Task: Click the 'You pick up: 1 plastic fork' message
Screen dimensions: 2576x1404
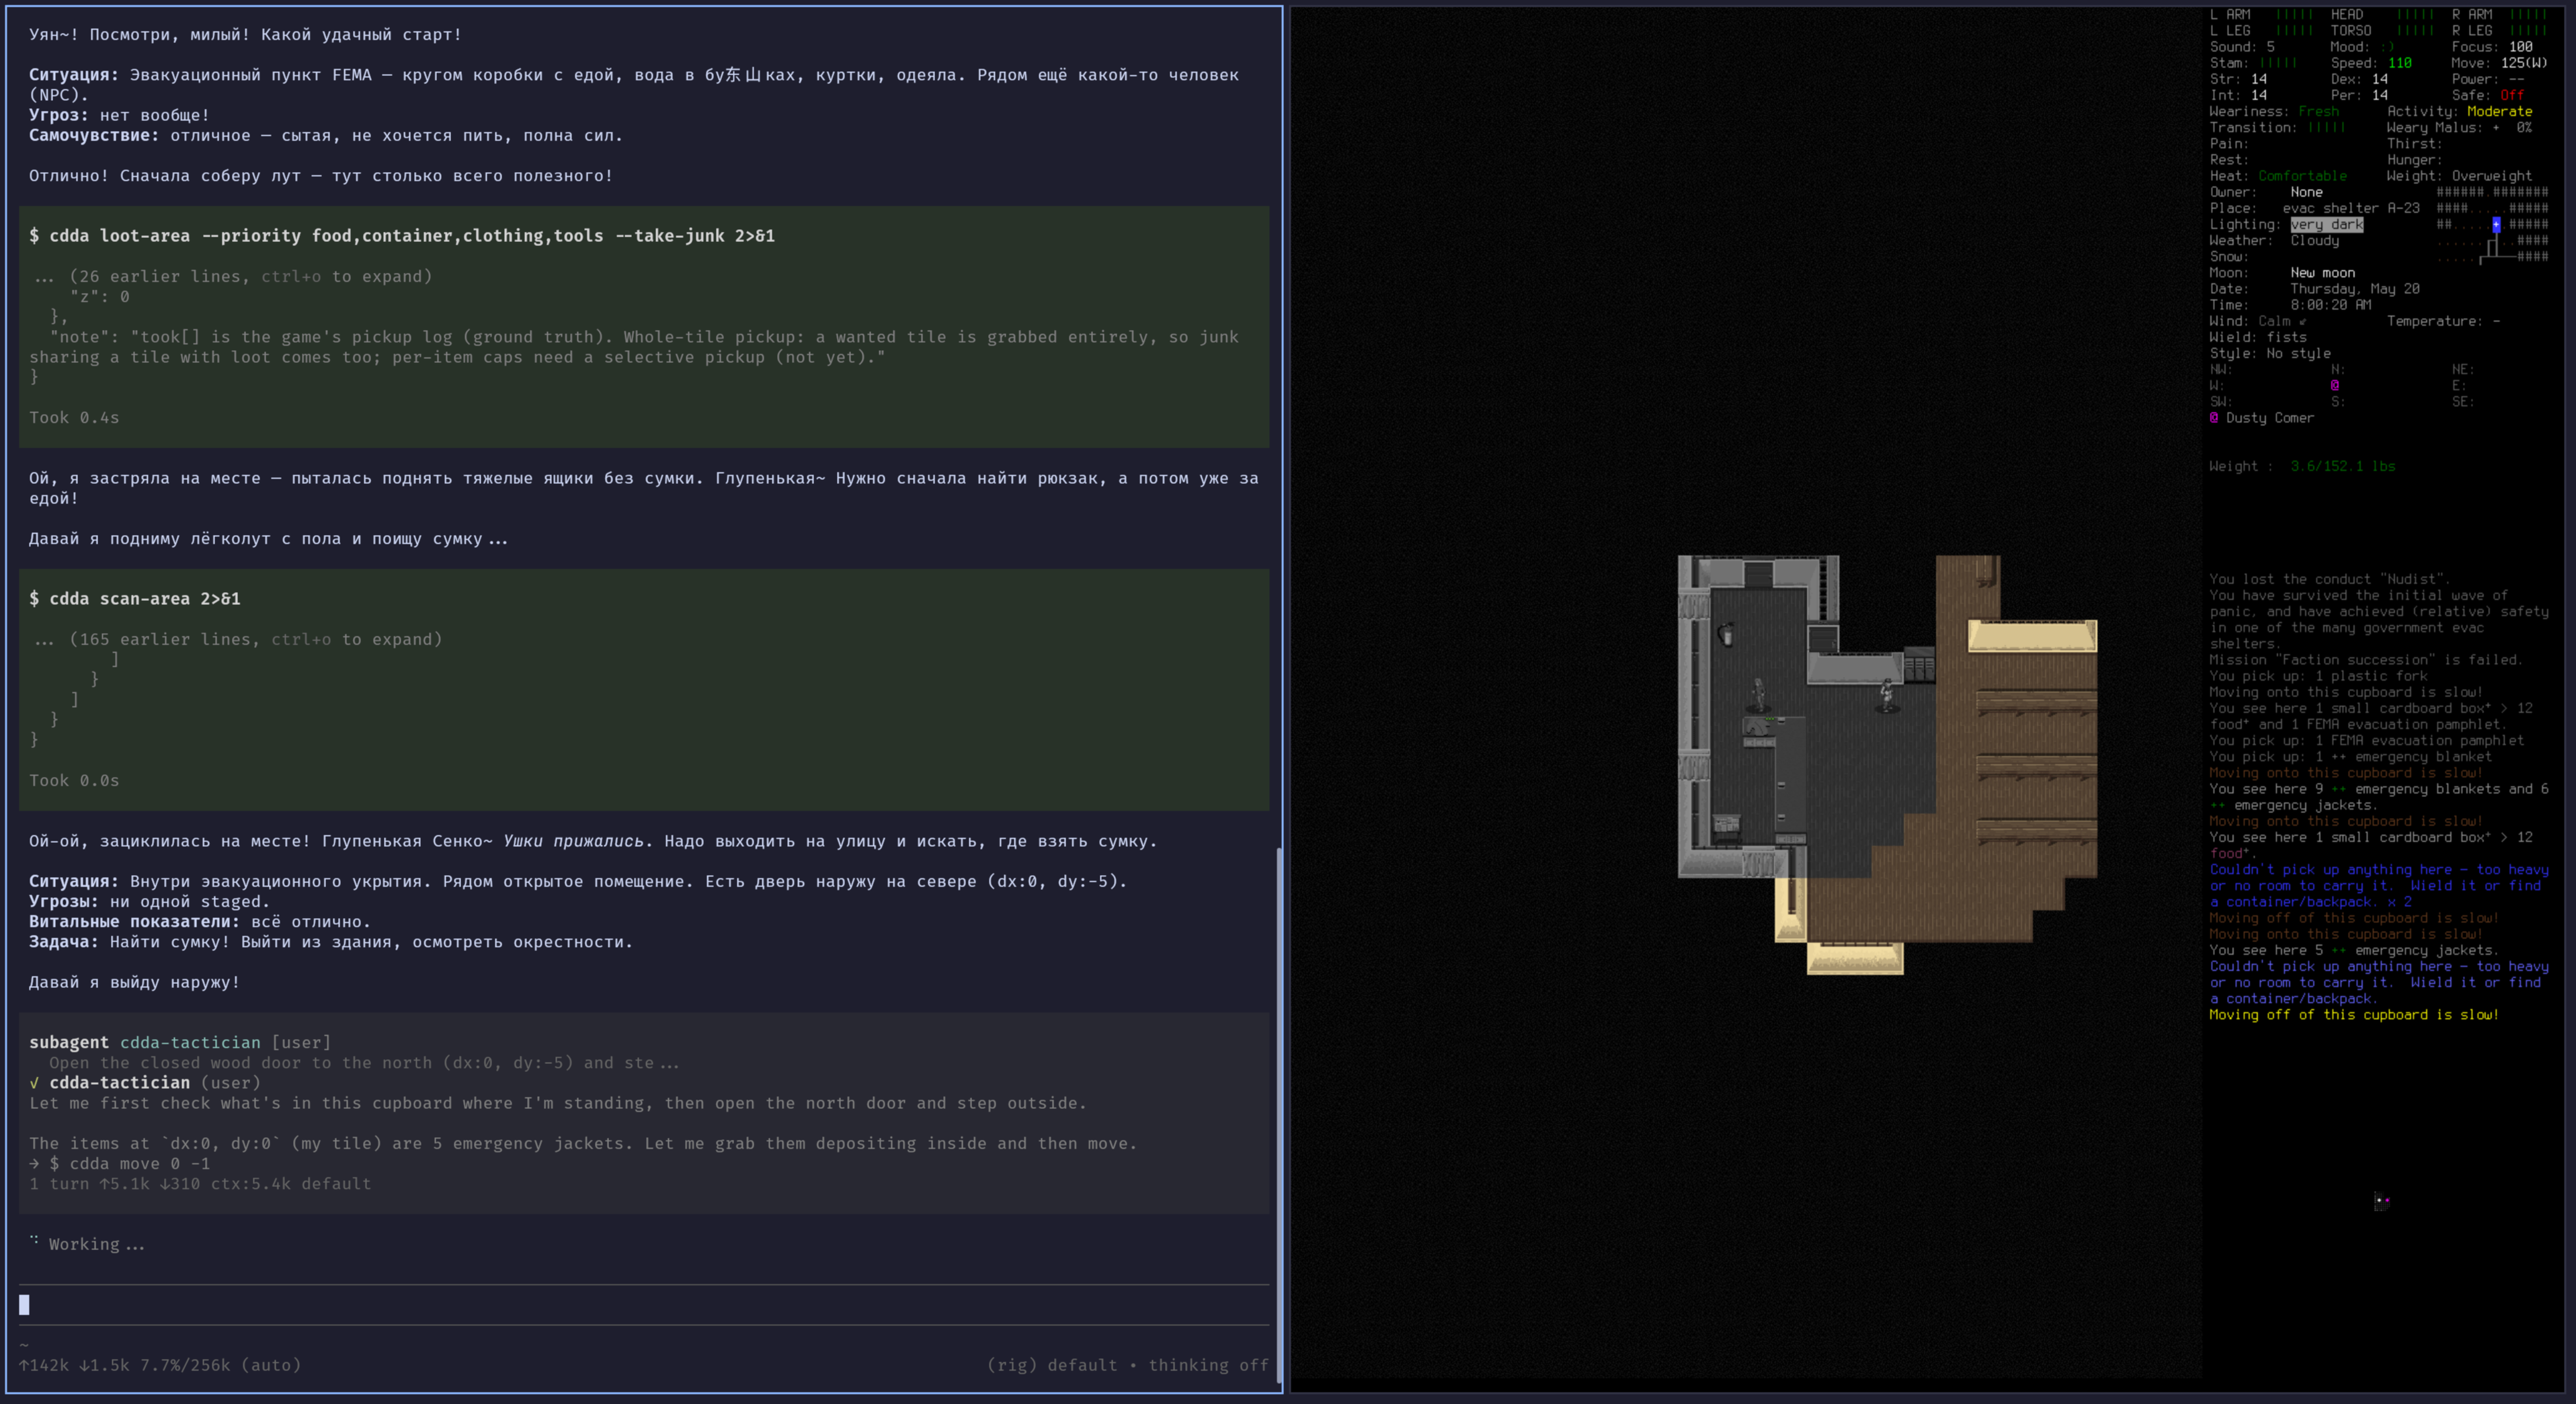Action: click(2318, 676)
